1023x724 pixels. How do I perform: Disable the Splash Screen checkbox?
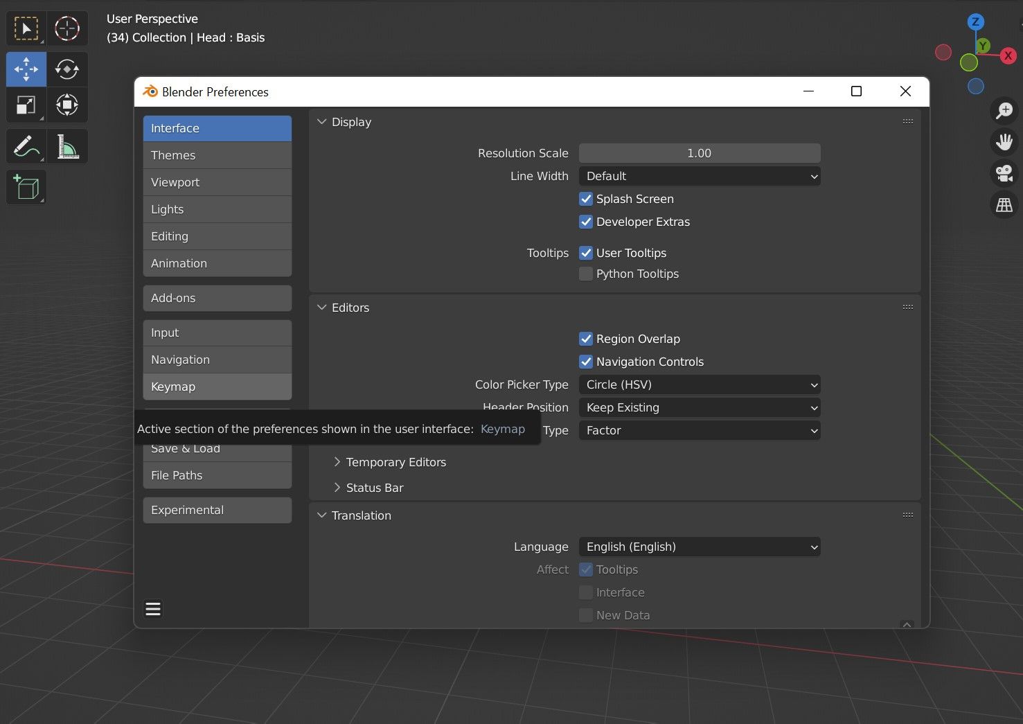[x=586, y=199]
